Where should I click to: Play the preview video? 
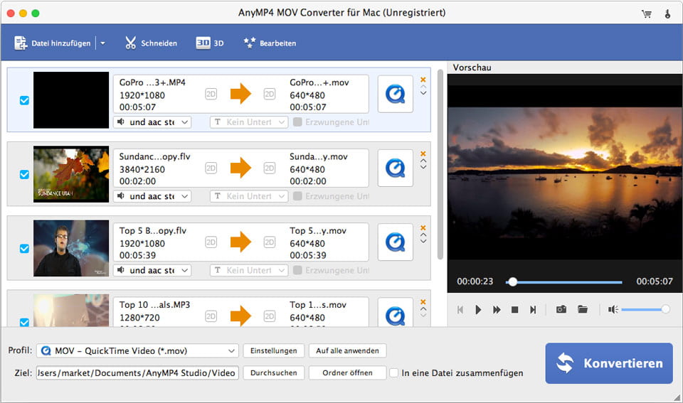pyautogui.click(x=478, y=309)
